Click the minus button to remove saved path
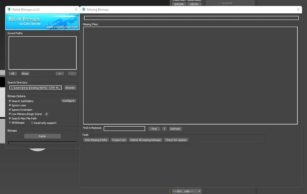 coord(72,74)
